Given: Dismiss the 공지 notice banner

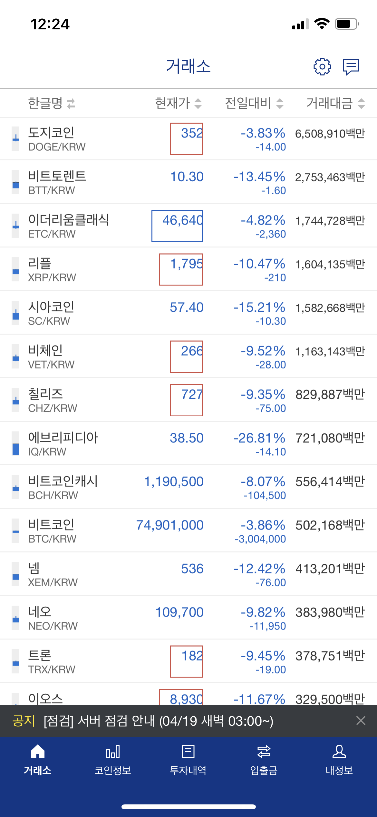Looking at the screenshot, I should click(361, 721).
